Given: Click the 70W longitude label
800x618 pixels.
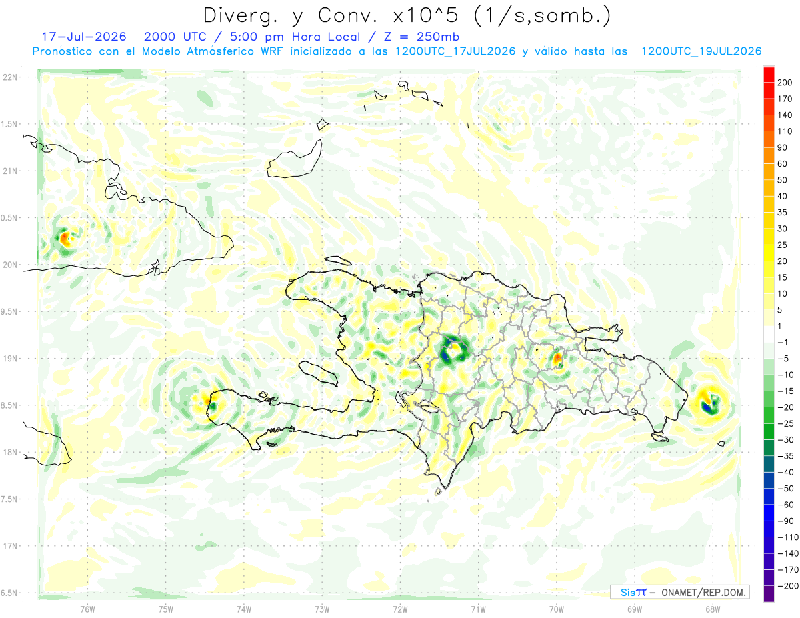Looking at the screenshot, I should click(x=557, y=608).
